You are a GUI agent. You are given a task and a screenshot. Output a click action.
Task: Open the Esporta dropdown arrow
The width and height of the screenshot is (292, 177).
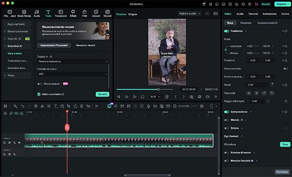coord(288,4)
